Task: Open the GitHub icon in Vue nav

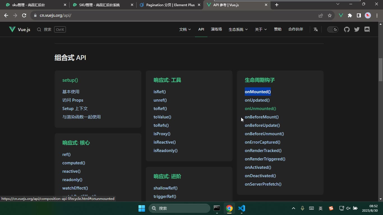Action: pyautogui.click(x=347, y=29)
